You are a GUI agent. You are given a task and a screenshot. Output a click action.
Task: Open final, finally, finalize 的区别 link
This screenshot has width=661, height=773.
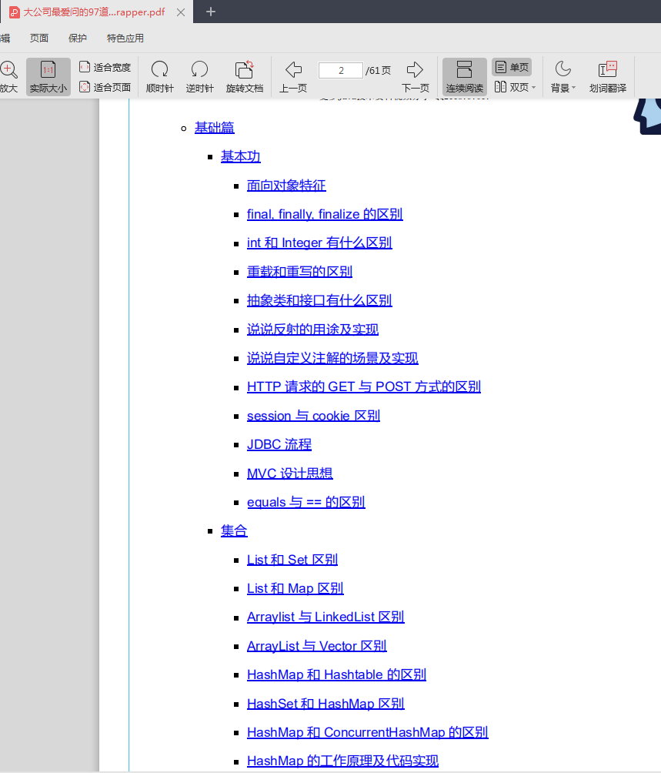(325, 214)
